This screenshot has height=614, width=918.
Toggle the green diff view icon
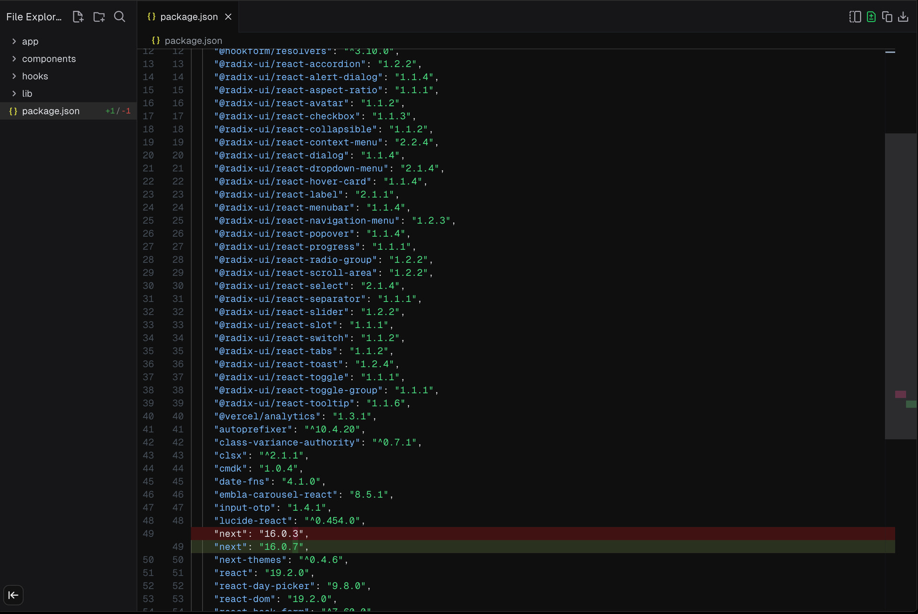pos(871,17)
